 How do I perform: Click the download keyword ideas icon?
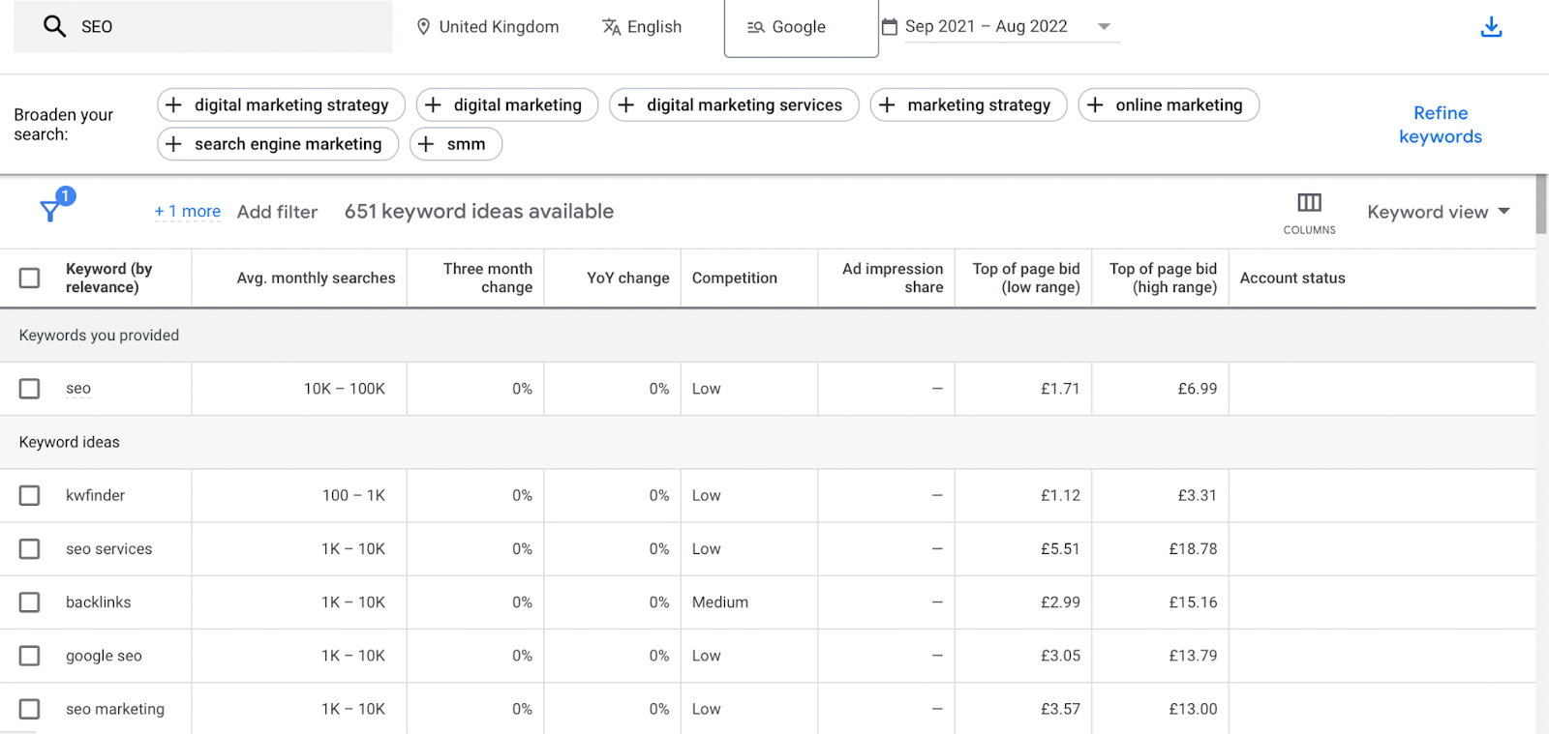1491,27
